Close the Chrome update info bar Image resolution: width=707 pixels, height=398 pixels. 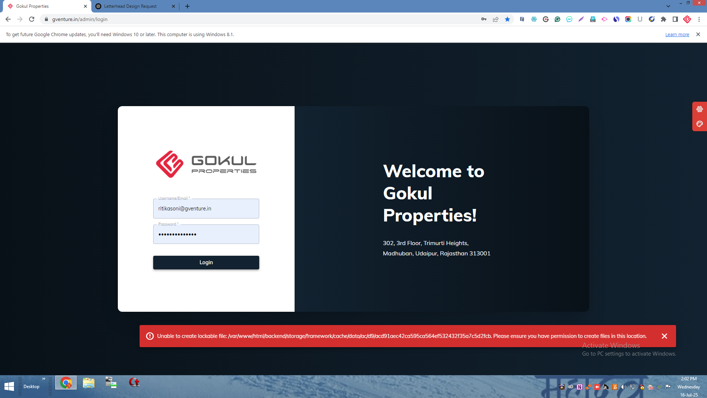698,34
